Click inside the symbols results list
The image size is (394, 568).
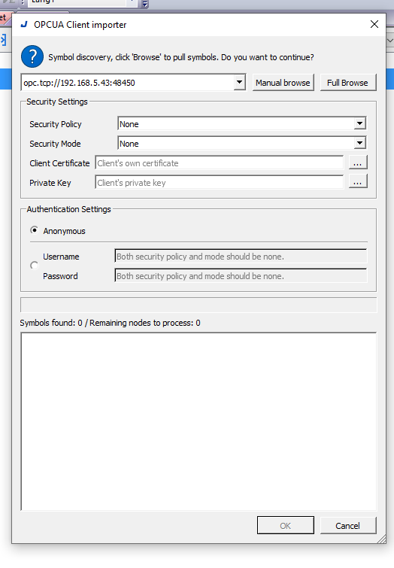[199, 421]
